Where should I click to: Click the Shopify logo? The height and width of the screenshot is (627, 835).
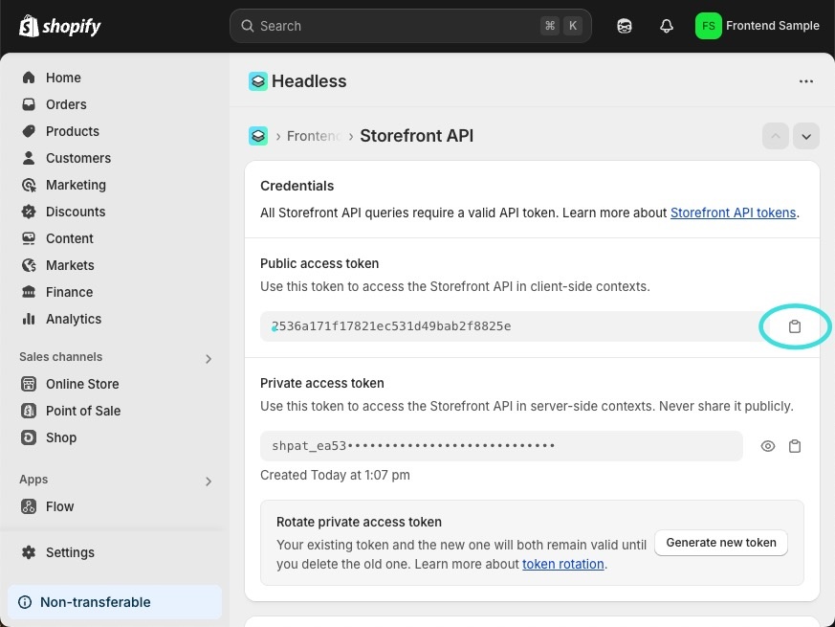59,26
